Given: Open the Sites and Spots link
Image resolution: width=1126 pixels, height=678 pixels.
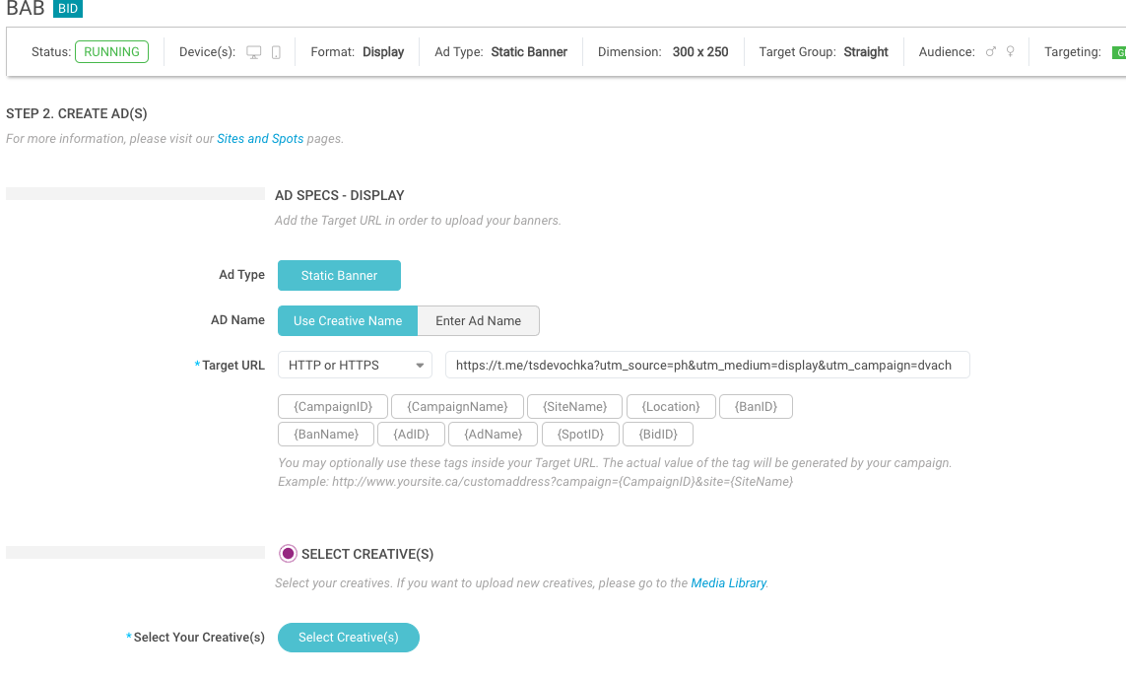Looking at the screenshot, I should 260,139.
